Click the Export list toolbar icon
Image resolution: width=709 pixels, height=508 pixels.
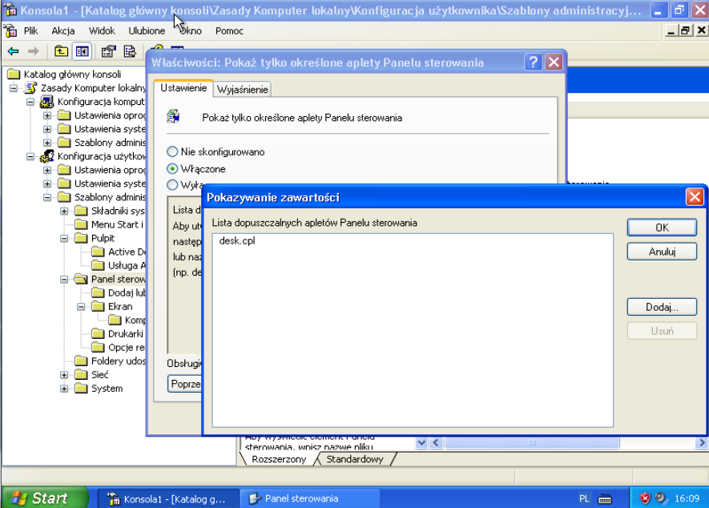point(130,51)
